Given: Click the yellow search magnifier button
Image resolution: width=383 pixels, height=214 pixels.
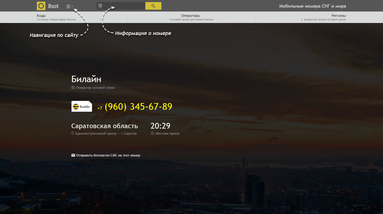Looking at the screenshot, I should click(153, 6).
